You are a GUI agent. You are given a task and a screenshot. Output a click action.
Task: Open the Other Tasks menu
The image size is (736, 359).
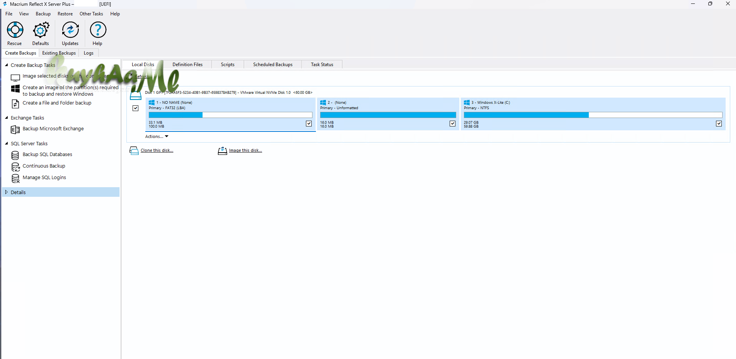click(x=91, y=14)
